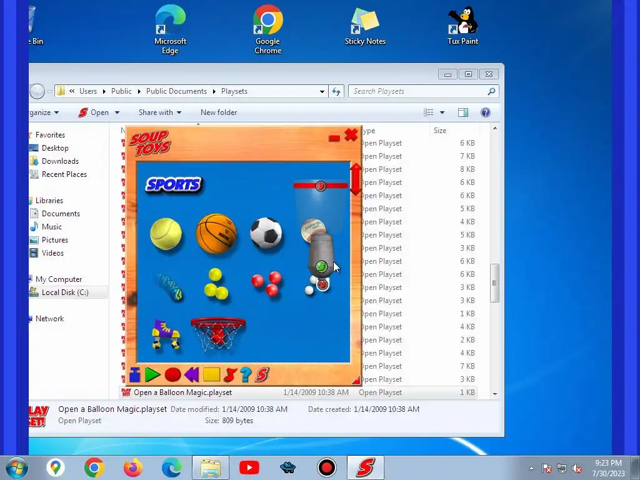The width and height of the screenshot is (640, 480).
Task: Open the Explorer help icon
Action: pos(485,112)
